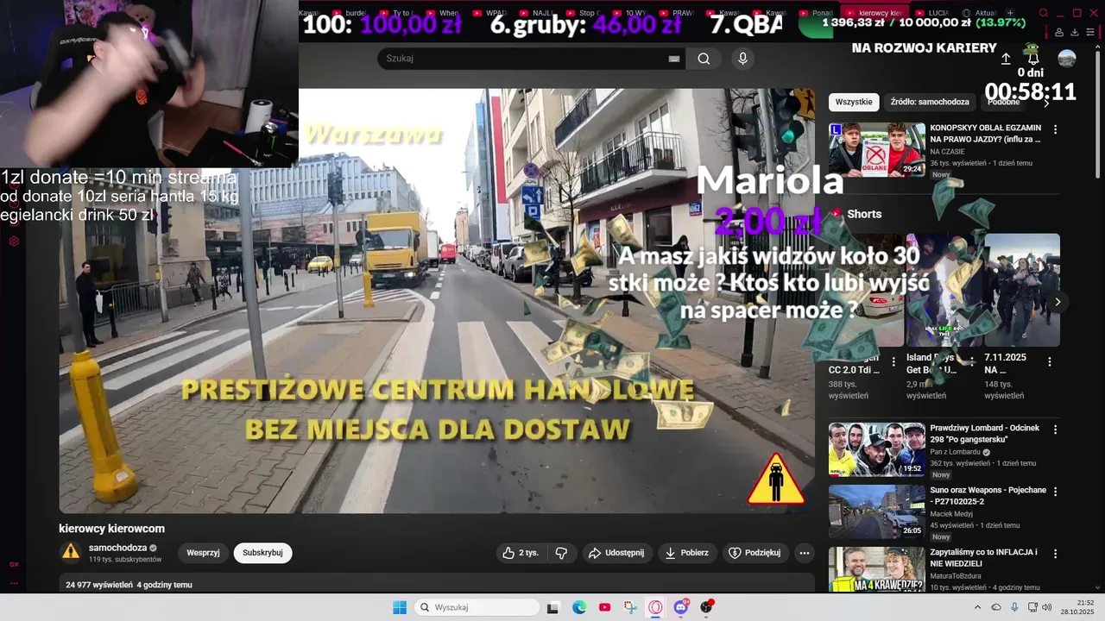Viewport: 1105px width, 621px height.
Task: Like the video with thumbs-up 2 tys.
Action: coord(521,553)
